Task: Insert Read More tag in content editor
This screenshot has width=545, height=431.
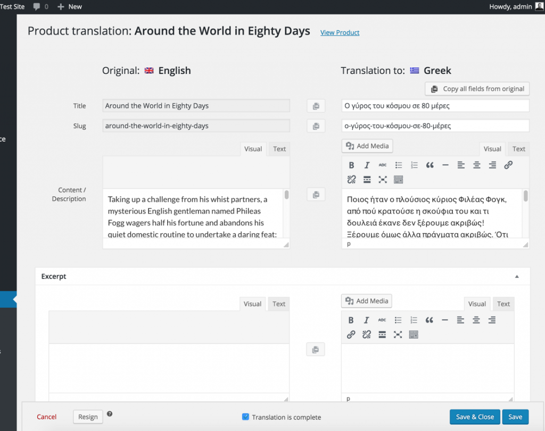Action: tap(367, 180)
